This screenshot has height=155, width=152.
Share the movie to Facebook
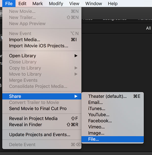coord(100,121)
